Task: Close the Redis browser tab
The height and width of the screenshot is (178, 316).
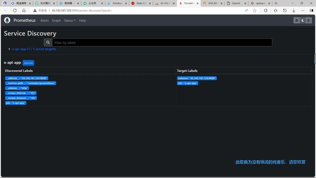Action: [x=150, y=4]
